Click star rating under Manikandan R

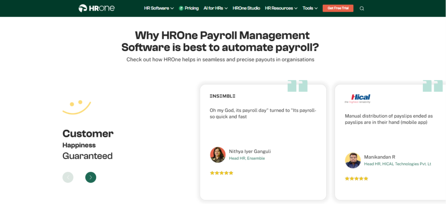tap(356, 178)
